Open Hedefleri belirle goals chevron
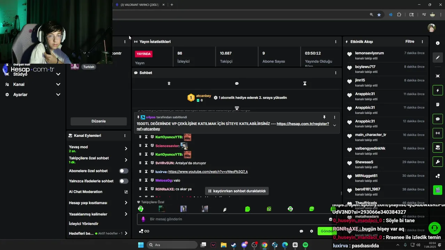This screenshot has width=445, height=250. tap(126, 233)
